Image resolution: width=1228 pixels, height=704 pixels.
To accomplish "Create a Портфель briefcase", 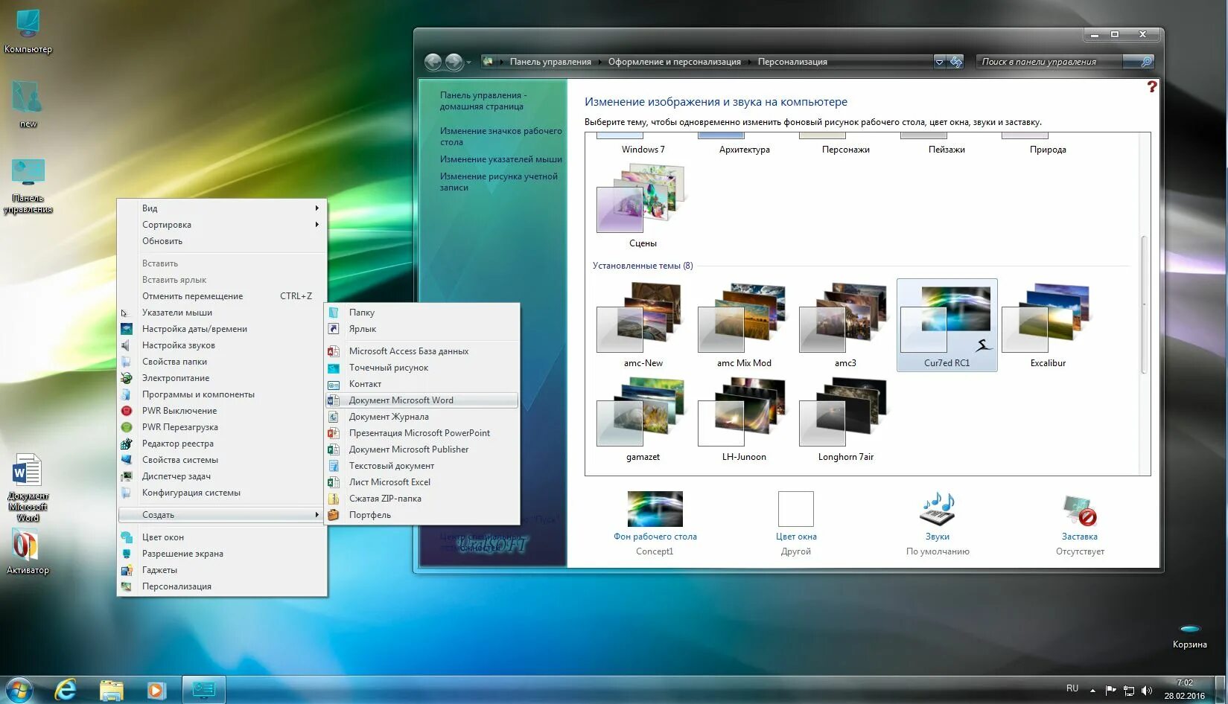I will [422, 515].
